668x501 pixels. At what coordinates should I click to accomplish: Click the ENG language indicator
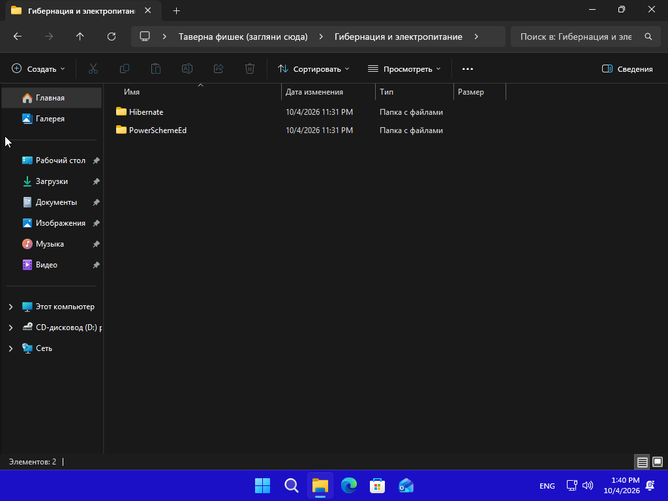tap(547, 486)
